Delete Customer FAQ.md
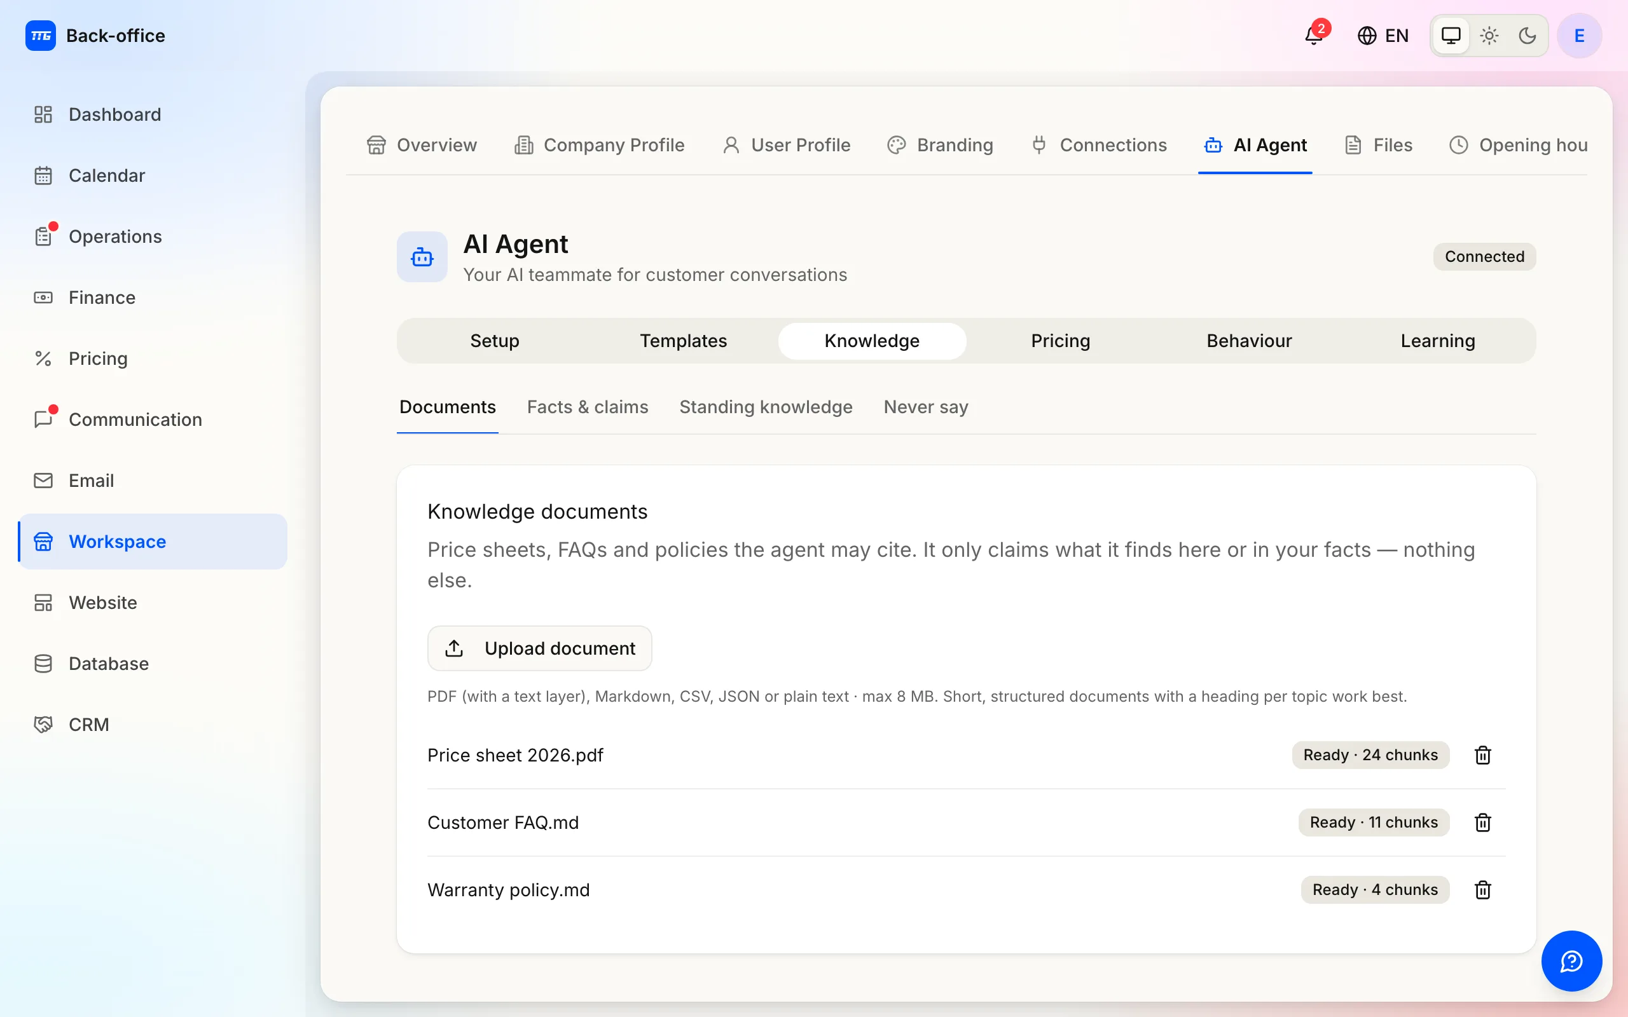Image resolution: width=1628 pixels, height=1017 pixels. point(1483,822)
